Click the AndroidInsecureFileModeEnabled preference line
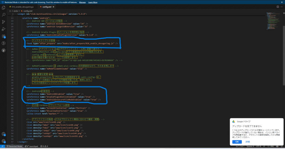The height and width of the screenshot is (149, 285). tap(63, 100)
